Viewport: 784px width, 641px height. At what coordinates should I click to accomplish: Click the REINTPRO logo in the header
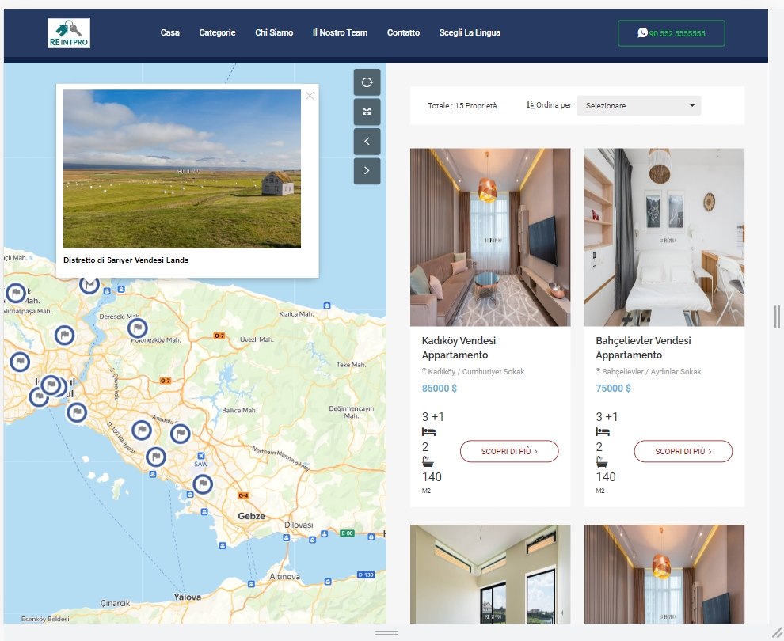pos(69,33)
